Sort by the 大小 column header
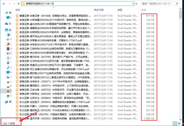 click(x=143, y=10)
